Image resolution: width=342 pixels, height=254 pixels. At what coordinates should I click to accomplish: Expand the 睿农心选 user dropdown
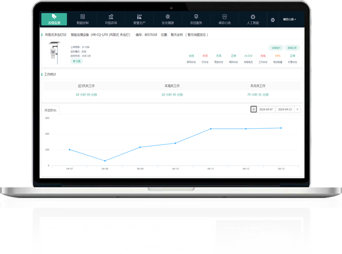(x=289, y=19)
